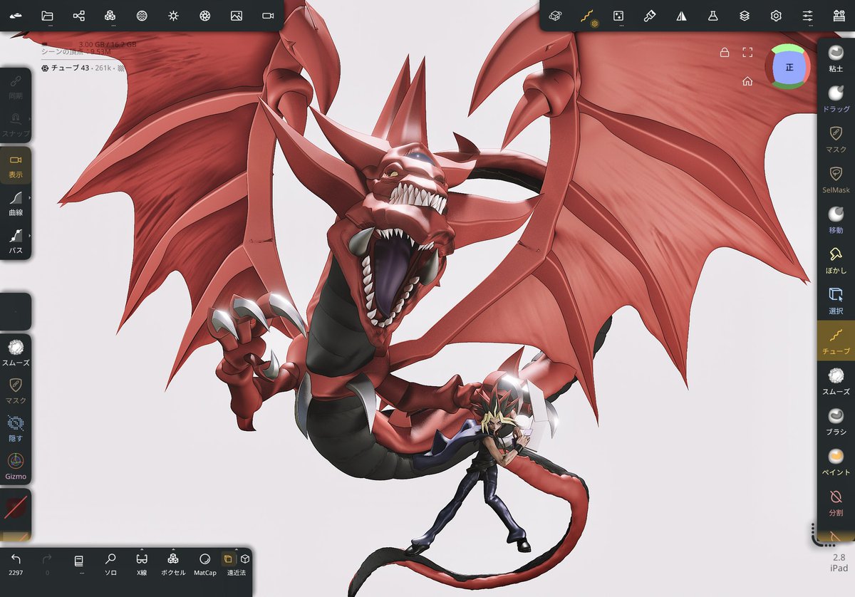Select the マスク tool in right toolbar
855x597 pixels.
pyautogui.click(x=836, y=138)
